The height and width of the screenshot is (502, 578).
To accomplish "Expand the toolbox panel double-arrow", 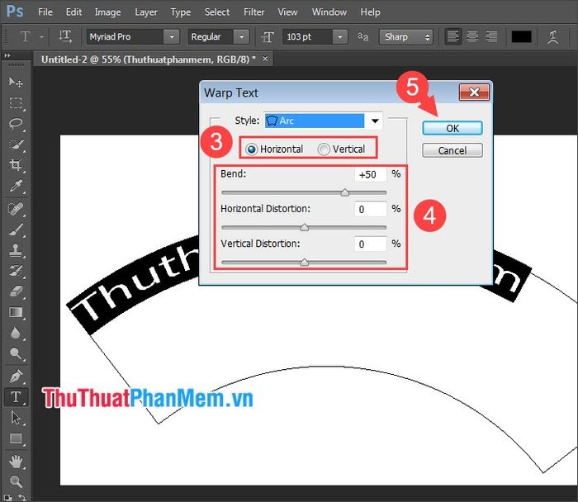I will (7, 55).
